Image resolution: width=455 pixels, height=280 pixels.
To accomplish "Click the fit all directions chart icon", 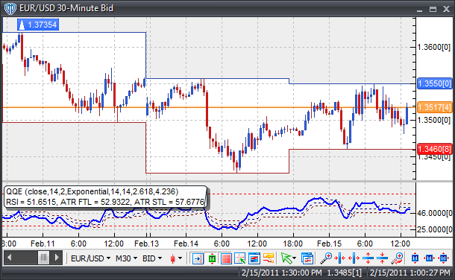I will pyautogui.click(x=443, y=258).
